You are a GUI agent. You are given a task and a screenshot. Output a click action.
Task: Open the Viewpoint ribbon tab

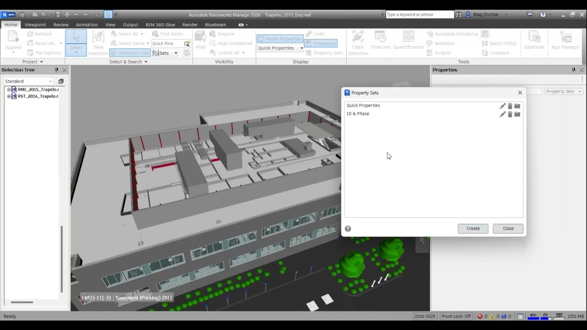pos(35,25)
